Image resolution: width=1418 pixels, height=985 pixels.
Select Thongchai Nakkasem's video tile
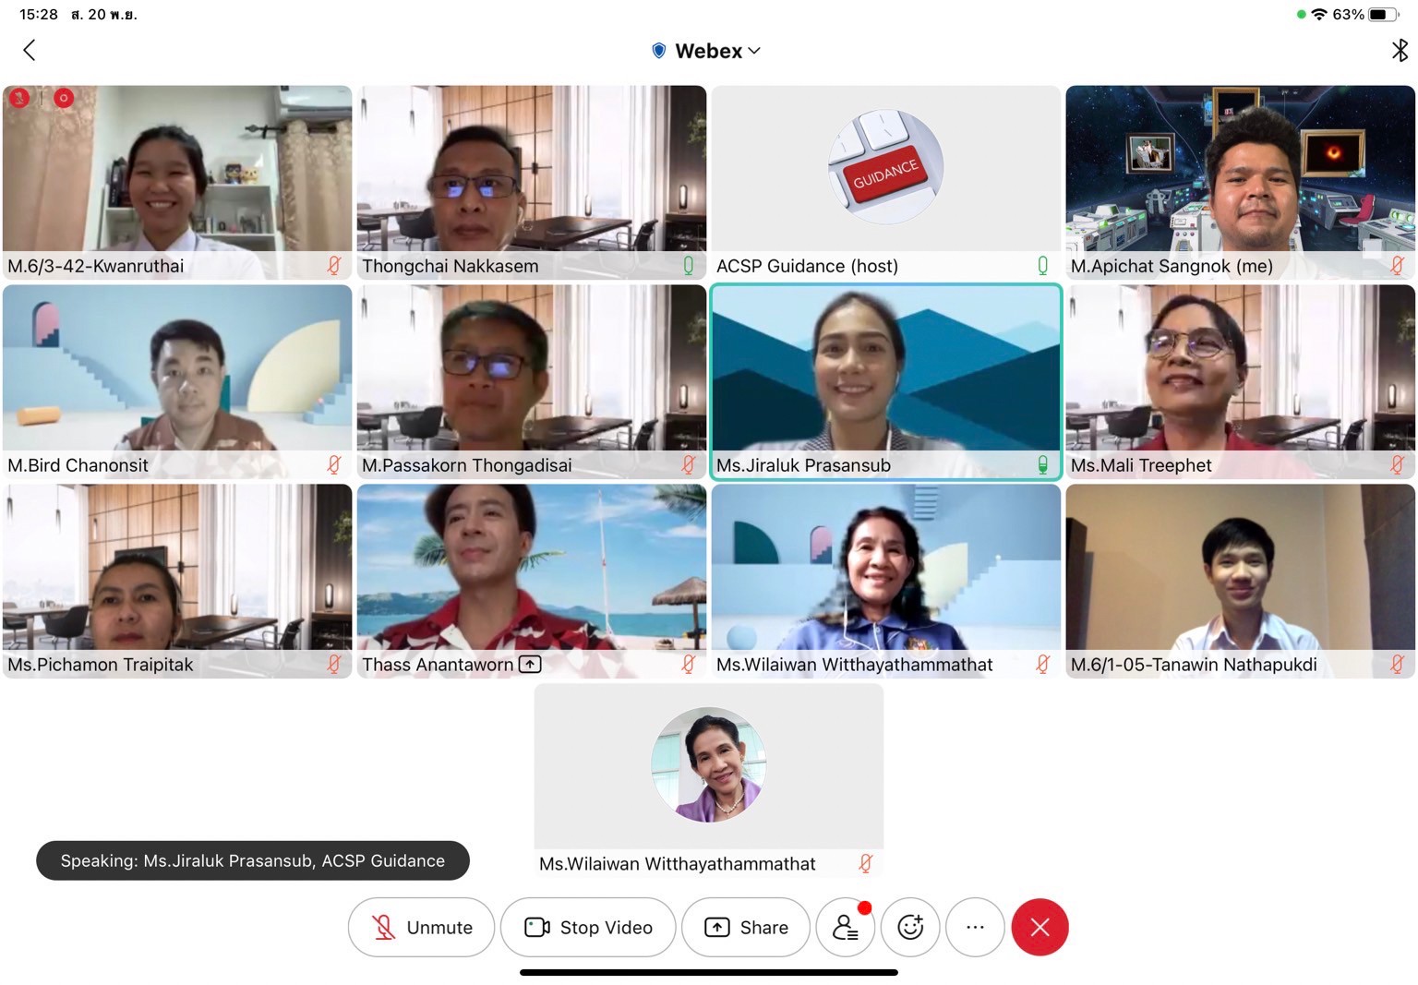(x=531, y=171)
